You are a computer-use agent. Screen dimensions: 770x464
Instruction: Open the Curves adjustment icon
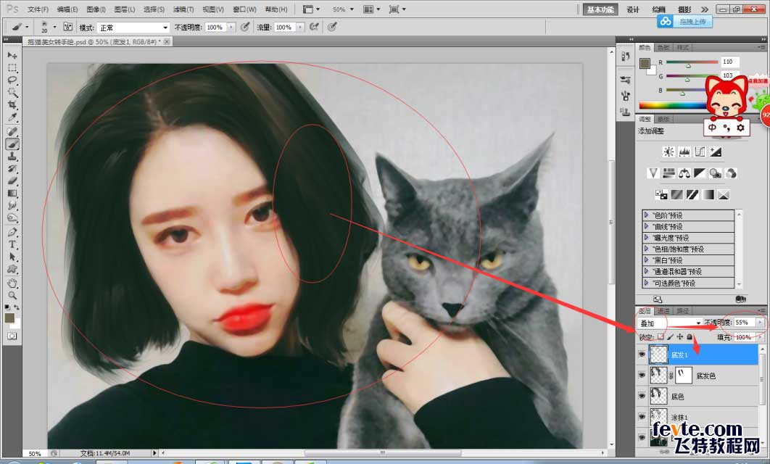[x=700, y=152]
